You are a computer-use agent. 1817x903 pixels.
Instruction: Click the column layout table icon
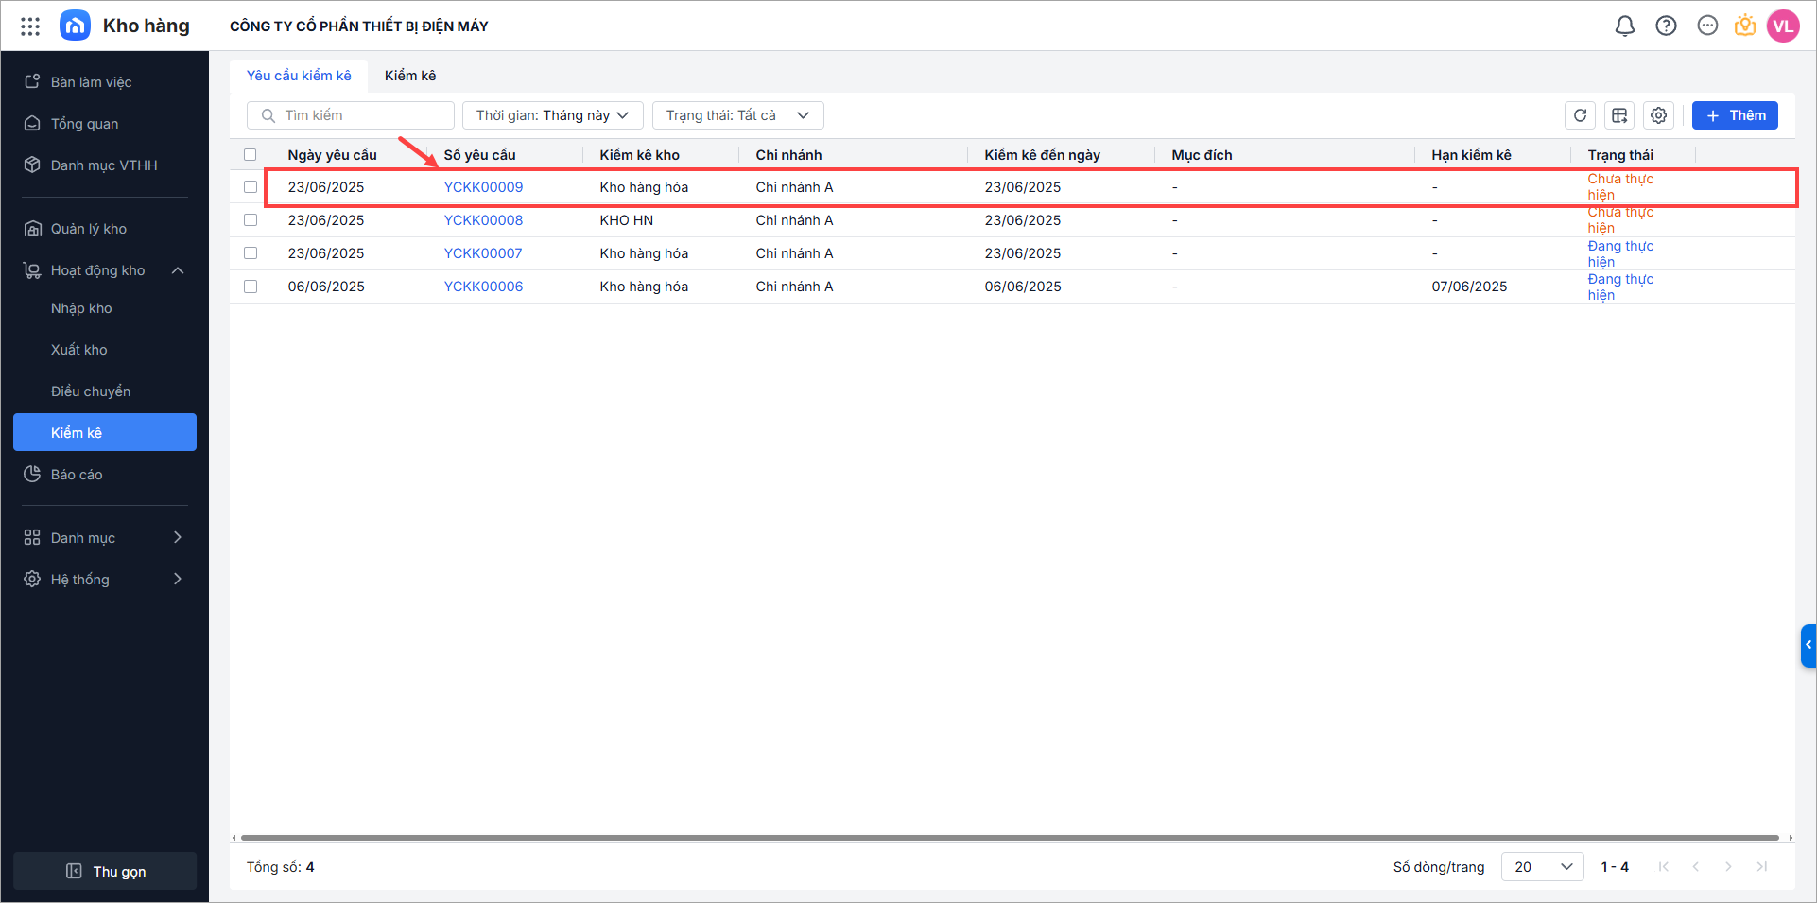(x=1619, y=115)
